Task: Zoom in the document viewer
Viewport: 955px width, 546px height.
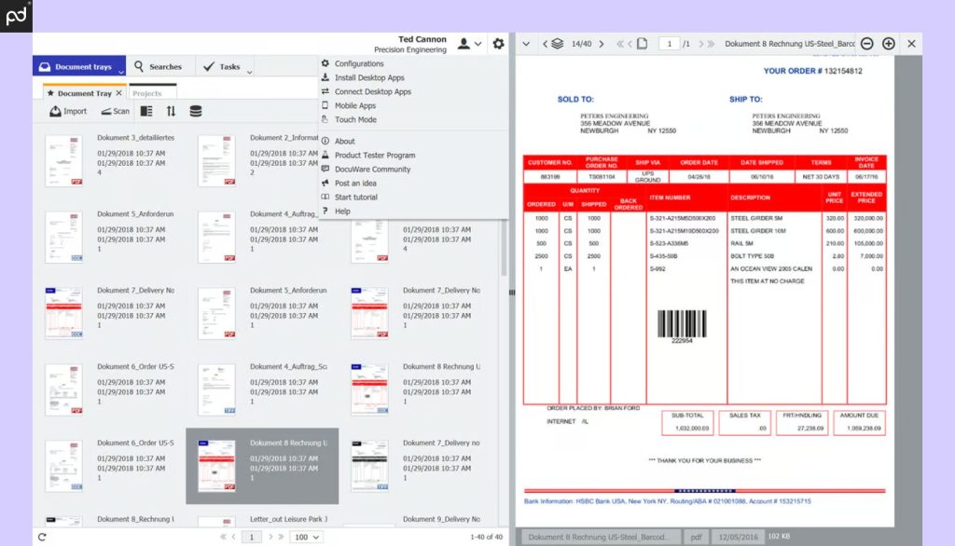Action: pos(889,44)
